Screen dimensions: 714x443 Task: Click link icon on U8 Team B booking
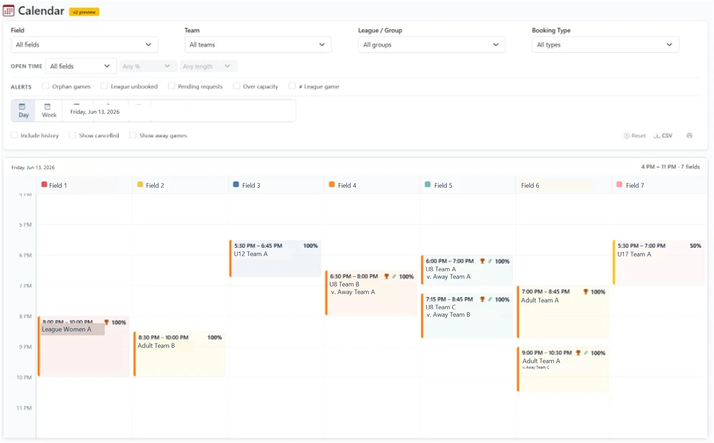coord(394,276)
